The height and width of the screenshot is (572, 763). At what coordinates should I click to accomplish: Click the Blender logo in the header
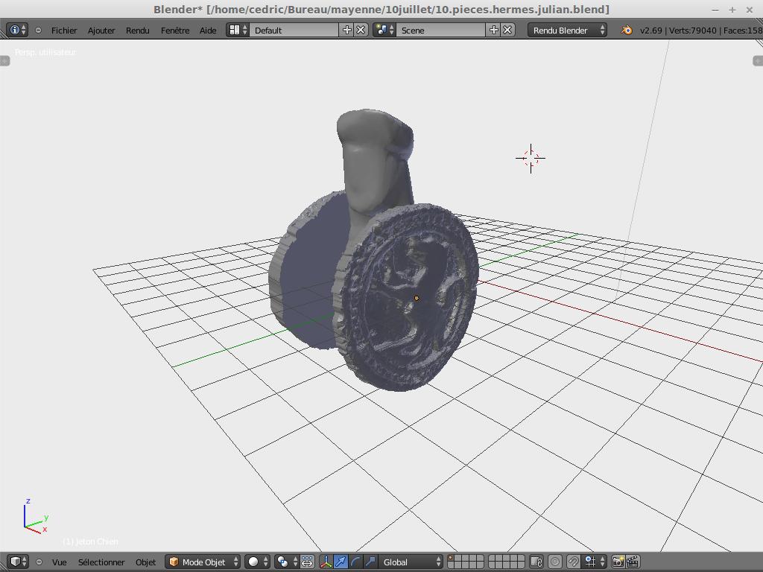pos(627,30)
